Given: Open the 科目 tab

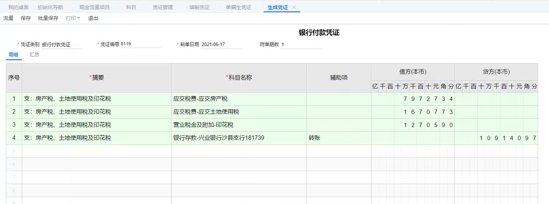Looking at the screenshot, I should coord(131,7).
